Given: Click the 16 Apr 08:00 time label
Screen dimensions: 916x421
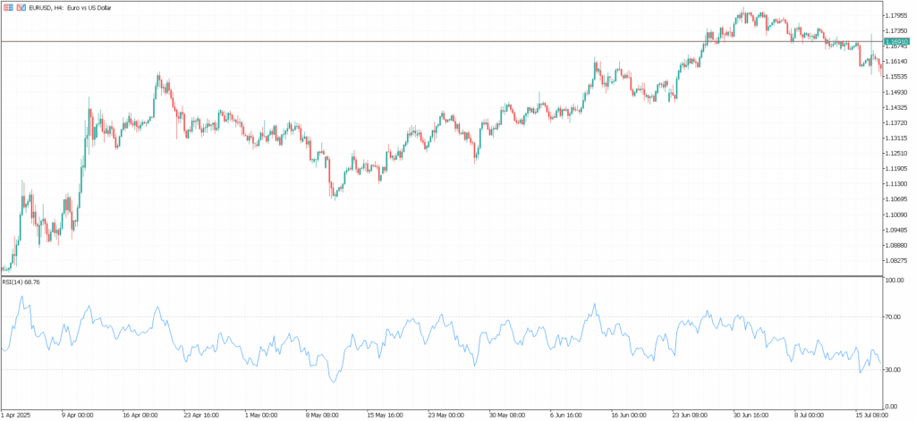Looking at the screenshot, I should 140,415.
